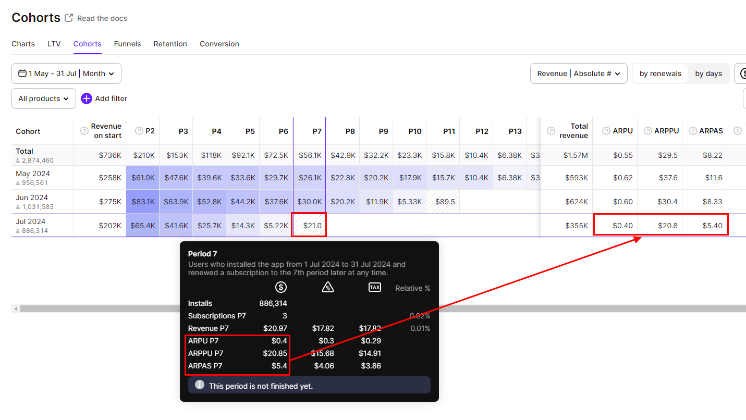Click the $56.1K total cell under P7
The image size is (746, 420).
[x=310, y=155]
